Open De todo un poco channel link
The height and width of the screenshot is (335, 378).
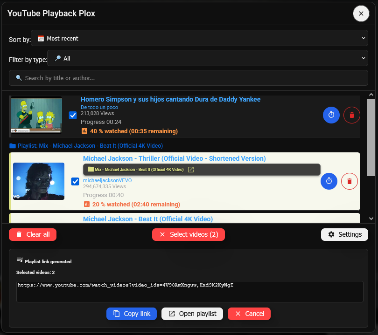99,107
